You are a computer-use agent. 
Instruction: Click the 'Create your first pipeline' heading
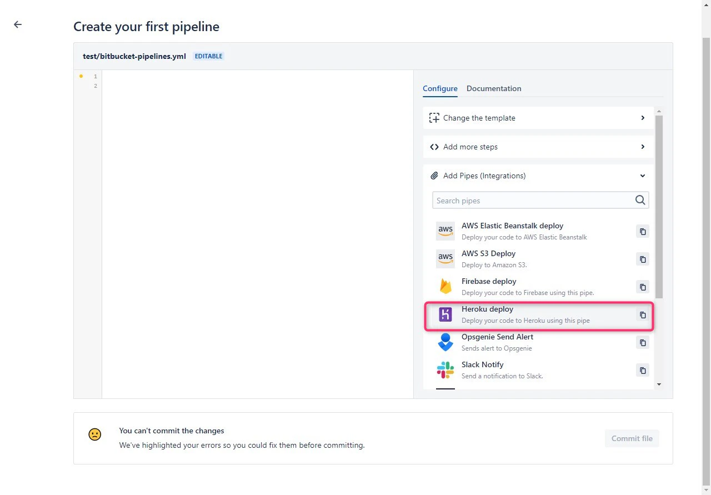pyautogui.click(x=146, y=27)
